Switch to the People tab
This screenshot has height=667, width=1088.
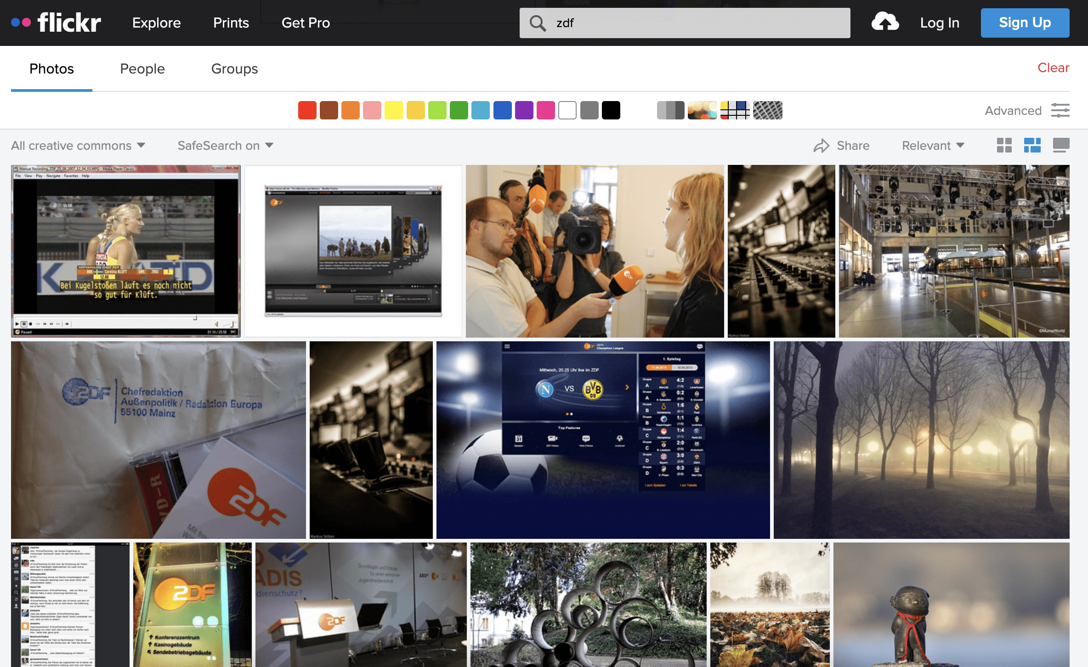click(x=142, y=68)
